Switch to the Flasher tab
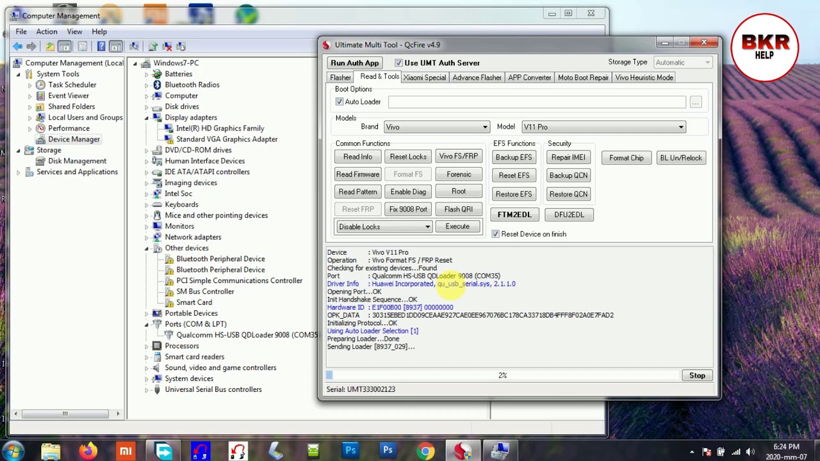The image size is (820, 461). [x=340, y=77]
